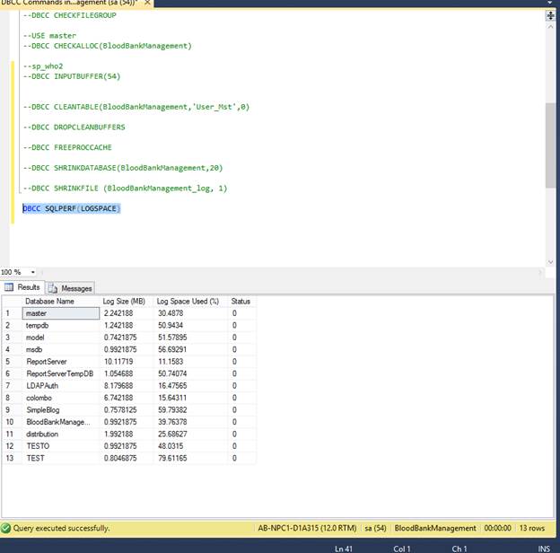Click the DBCC FREEPROCCACHE comment line

point(67,147)
